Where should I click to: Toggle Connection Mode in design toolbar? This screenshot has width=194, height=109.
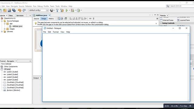62,19
